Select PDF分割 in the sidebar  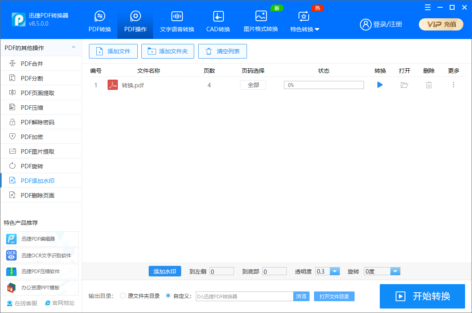pos(41,78)
